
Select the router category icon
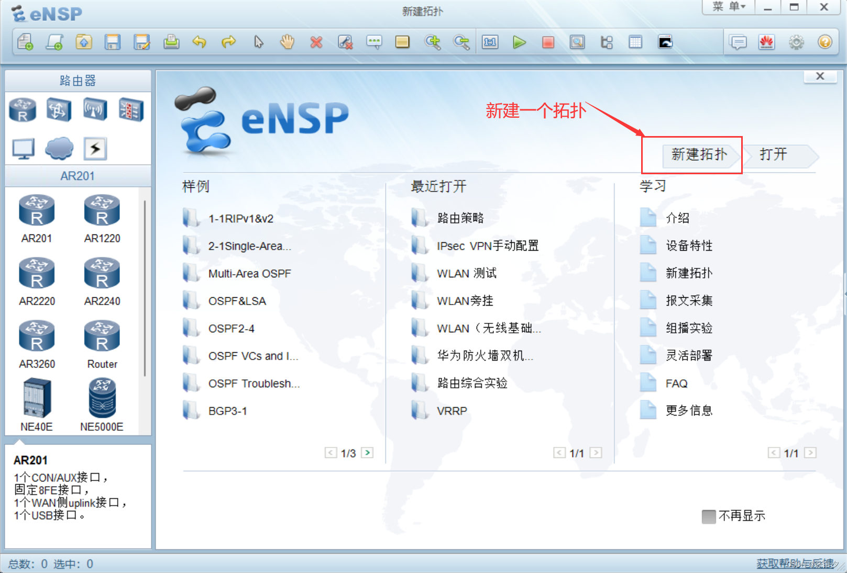pos(23,110)
